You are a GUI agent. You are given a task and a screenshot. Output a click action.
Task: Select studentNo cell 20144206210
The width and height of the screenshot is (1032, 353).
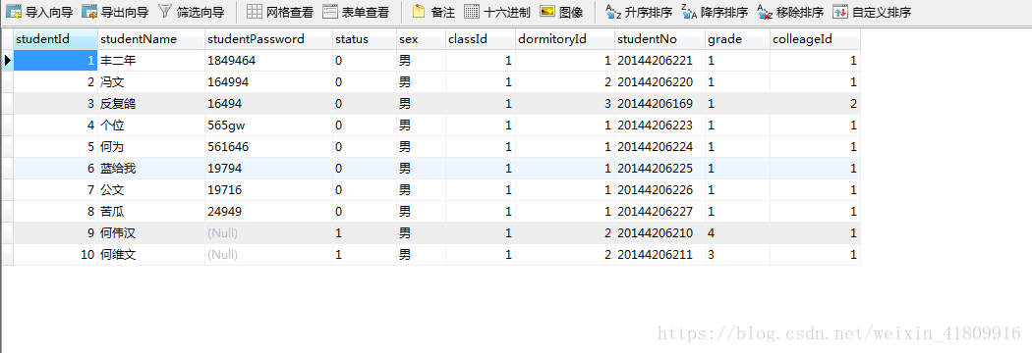(659, 233)
